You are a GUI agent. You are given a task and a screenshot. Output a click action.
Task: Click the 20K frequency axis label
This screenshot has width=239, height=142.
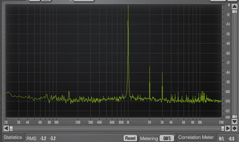pyautogui.click(x=221, y=122)
